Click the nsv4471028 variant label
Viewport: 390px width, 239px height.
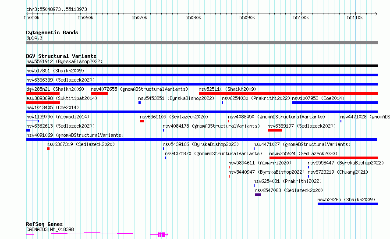(365, 117)
